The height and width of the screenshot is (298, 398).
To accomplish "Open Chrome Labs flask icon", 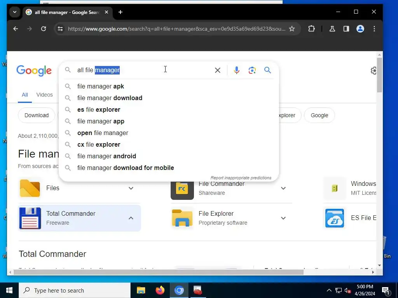I will [x=332, y=29].
